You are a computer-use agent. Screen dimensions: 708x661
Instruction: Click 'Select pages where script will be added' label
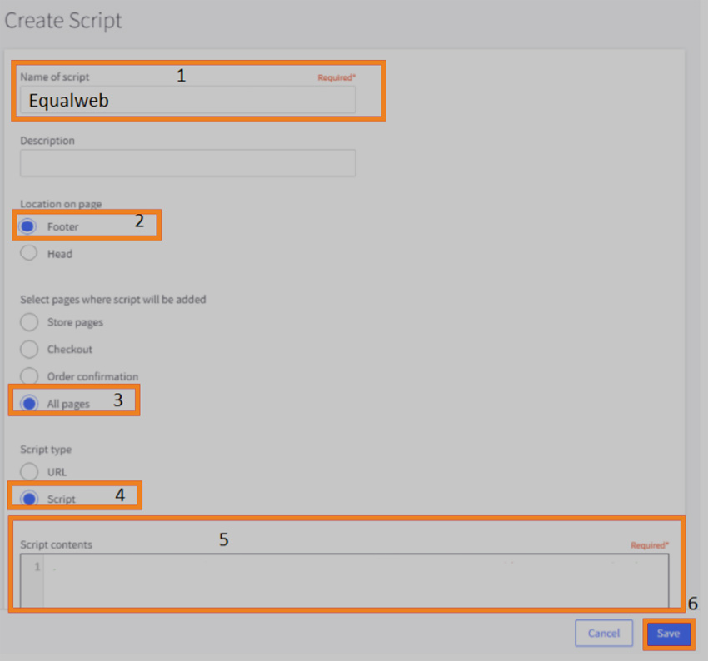(113, 300)
